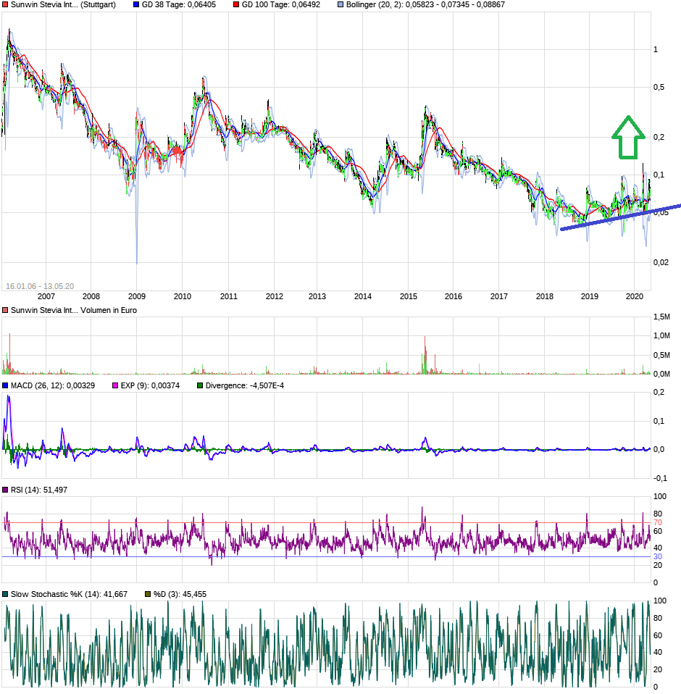
Task: Click the 'Volumen in Euro' legend text
Action: point(109,310)
